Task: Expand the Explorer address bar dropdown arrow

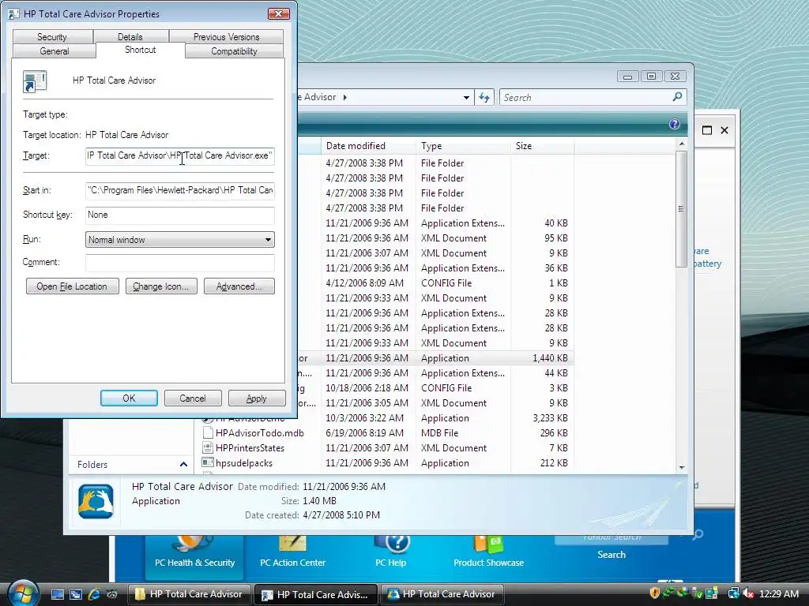Action: [x=466, y=97]
